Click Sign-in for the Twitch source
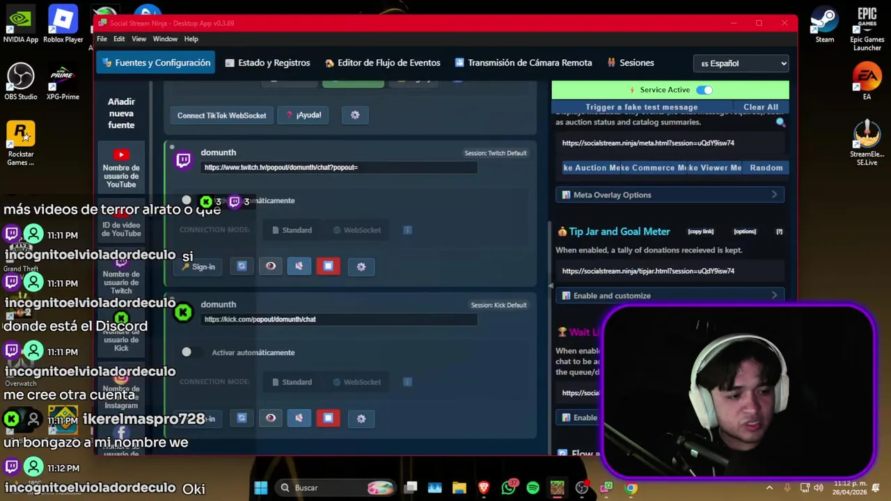This screenshot has width=891, height=501. click(x=198, y=267)
